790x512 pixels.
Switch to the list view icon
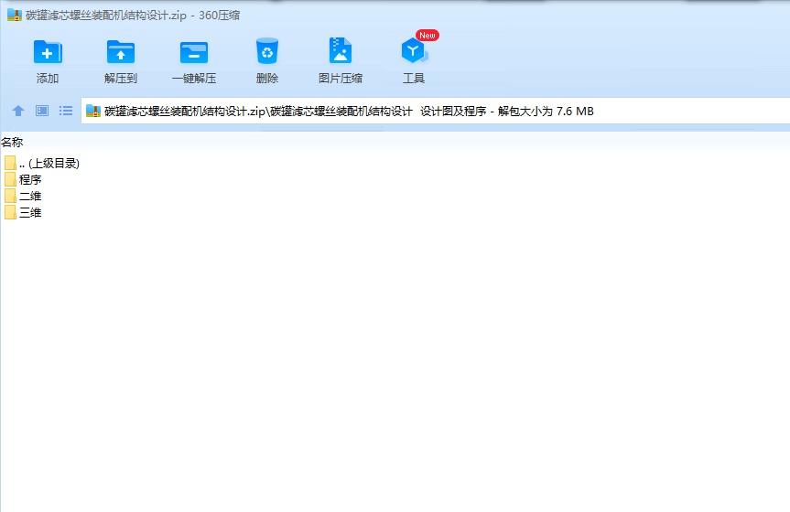point(66,111)
